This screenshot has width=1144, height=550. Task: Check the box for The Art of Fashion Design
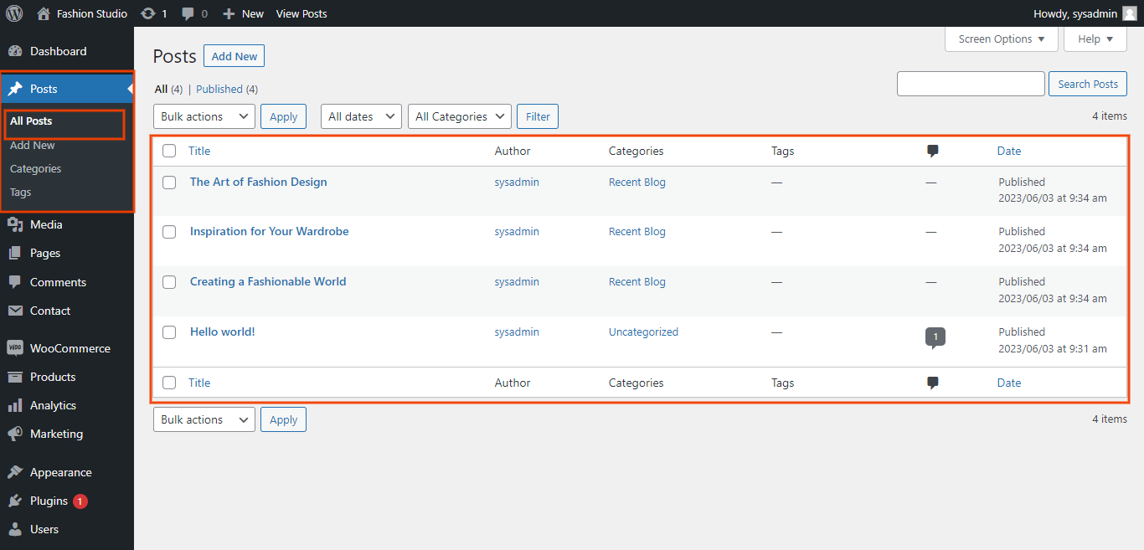point(169,182)
